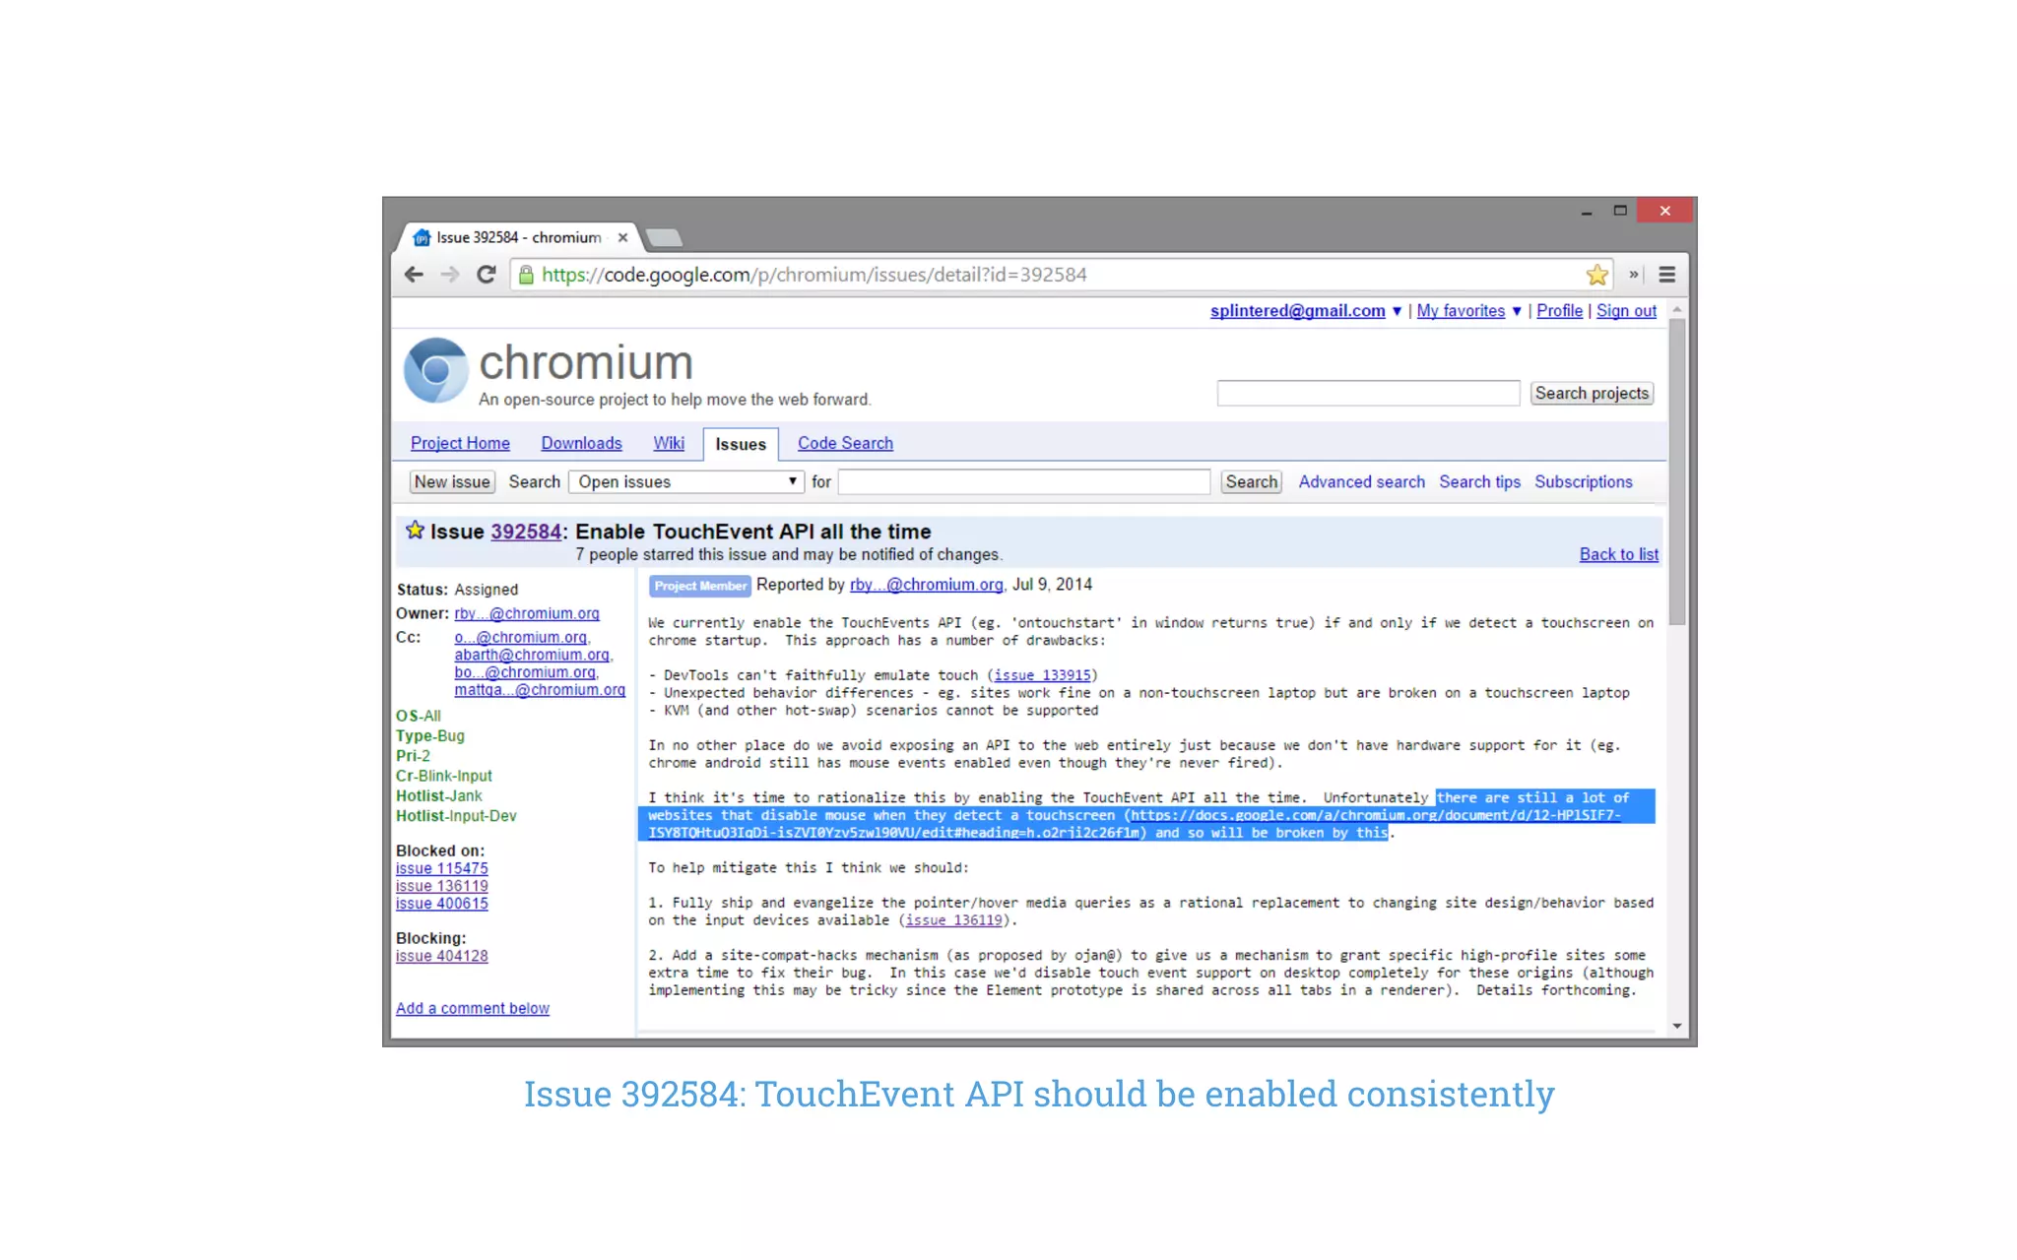Click the extensions overflow chevron
The height and width of the screenshot is (1260, 2017).
coord(1634,275)
